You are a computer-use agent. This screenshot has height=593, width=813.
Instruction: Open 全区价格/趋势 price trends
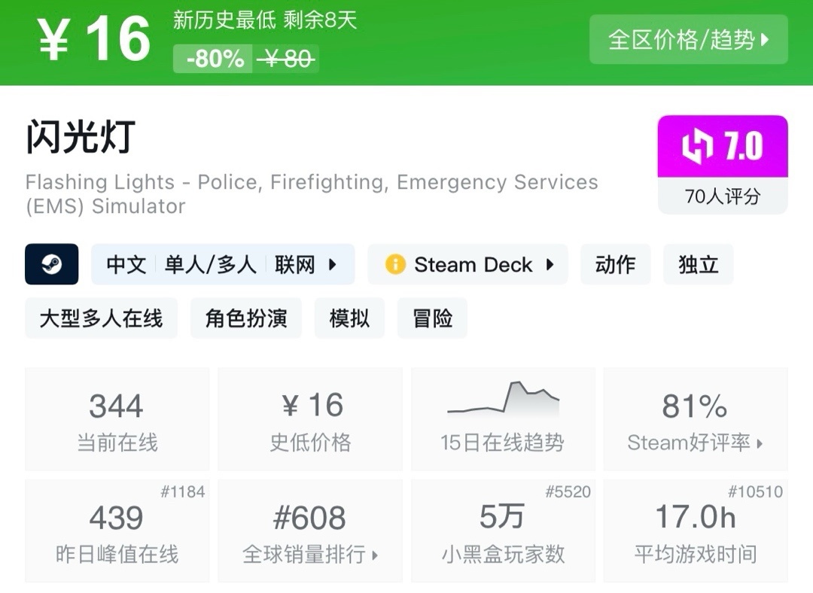687,40
